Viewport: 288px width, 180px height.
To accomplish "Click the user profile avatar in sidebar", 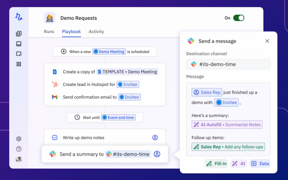I will coord(19,159).
